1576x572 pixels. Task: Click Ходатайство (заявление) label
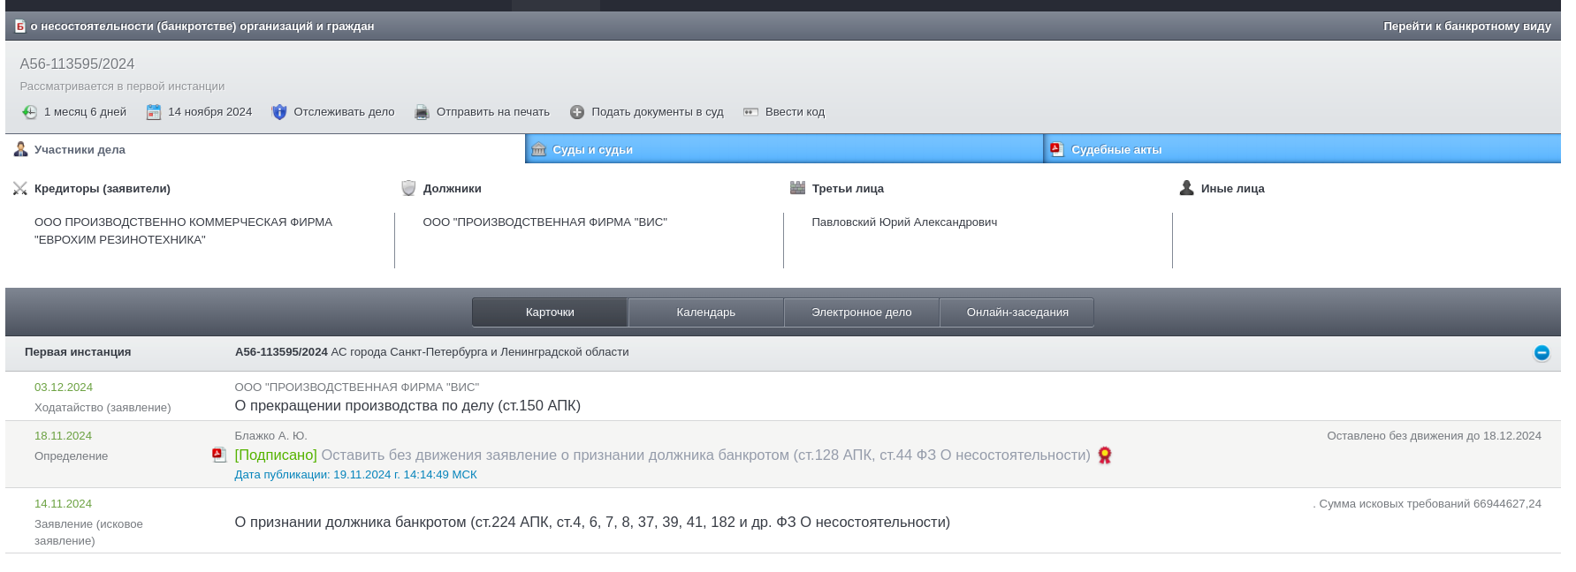pyautogui.click(x=103, y=408)
